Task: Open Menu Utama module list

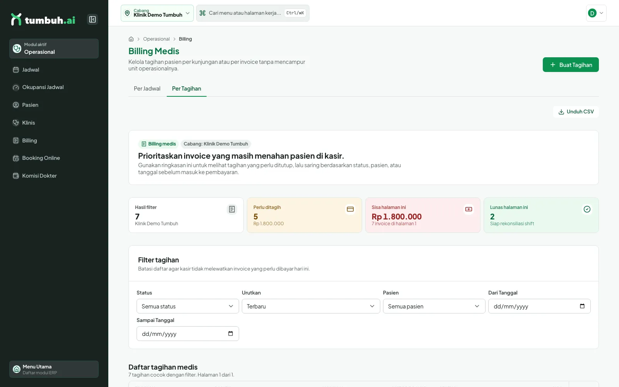Action: click(54, 369)
